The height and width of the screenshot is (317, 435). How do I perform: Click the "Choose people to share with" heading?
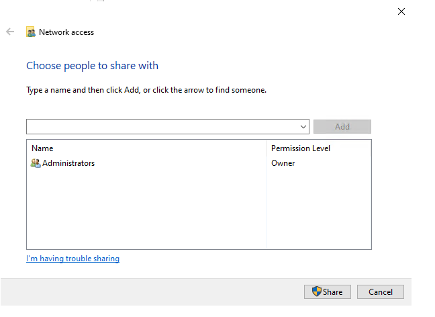pyautogui.click(x=92, y=66)
